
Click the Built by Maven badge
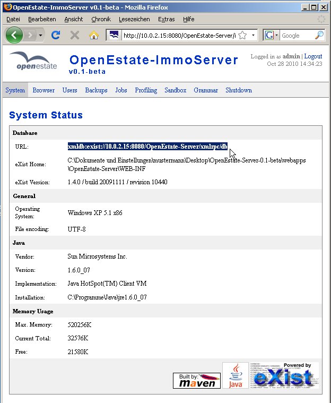[196, 380]
